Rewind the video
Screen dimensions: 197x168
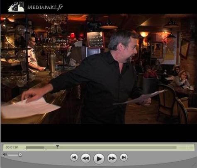pos(86,158)
